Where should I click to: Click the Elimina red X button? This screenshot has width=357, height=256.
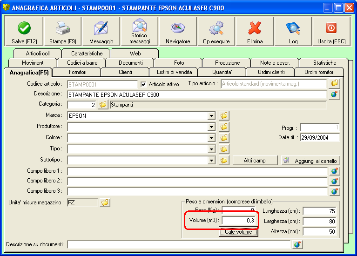255,32
